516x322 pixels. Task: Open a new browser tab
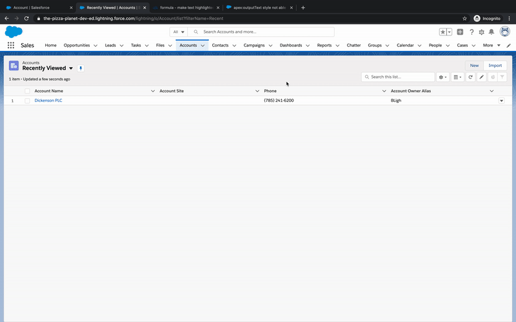pyautogui.click(x=303, y=8)
